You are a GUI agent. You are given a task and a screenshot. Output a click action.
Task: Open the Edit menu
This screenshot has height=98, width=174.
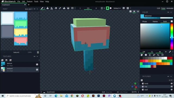(23, 2)
